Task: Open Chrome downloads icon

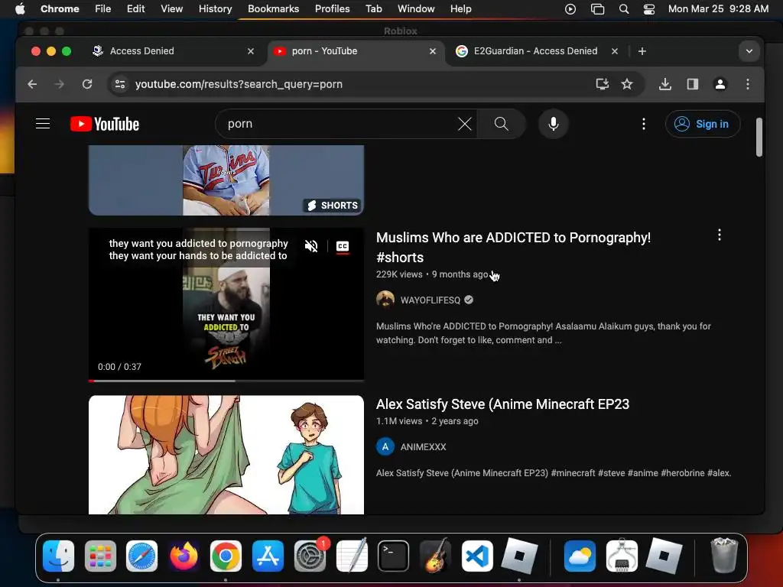Action: (664, 84)
